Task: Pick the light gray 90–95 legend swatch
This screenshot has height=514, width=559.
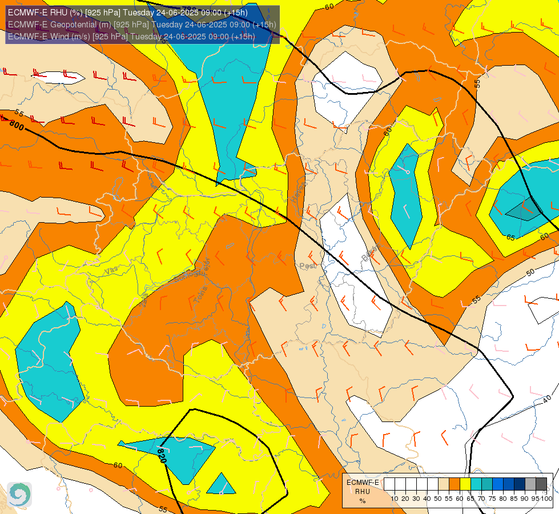Action: point(530,484)
